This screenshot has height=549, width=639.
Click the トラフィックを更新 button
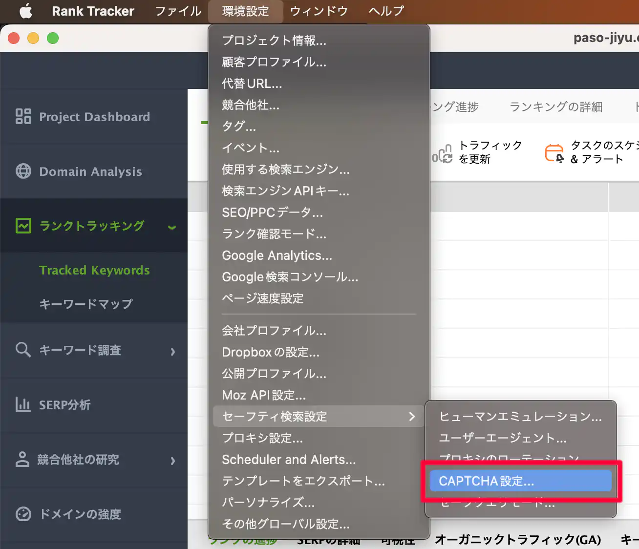(x=478, y=152)
